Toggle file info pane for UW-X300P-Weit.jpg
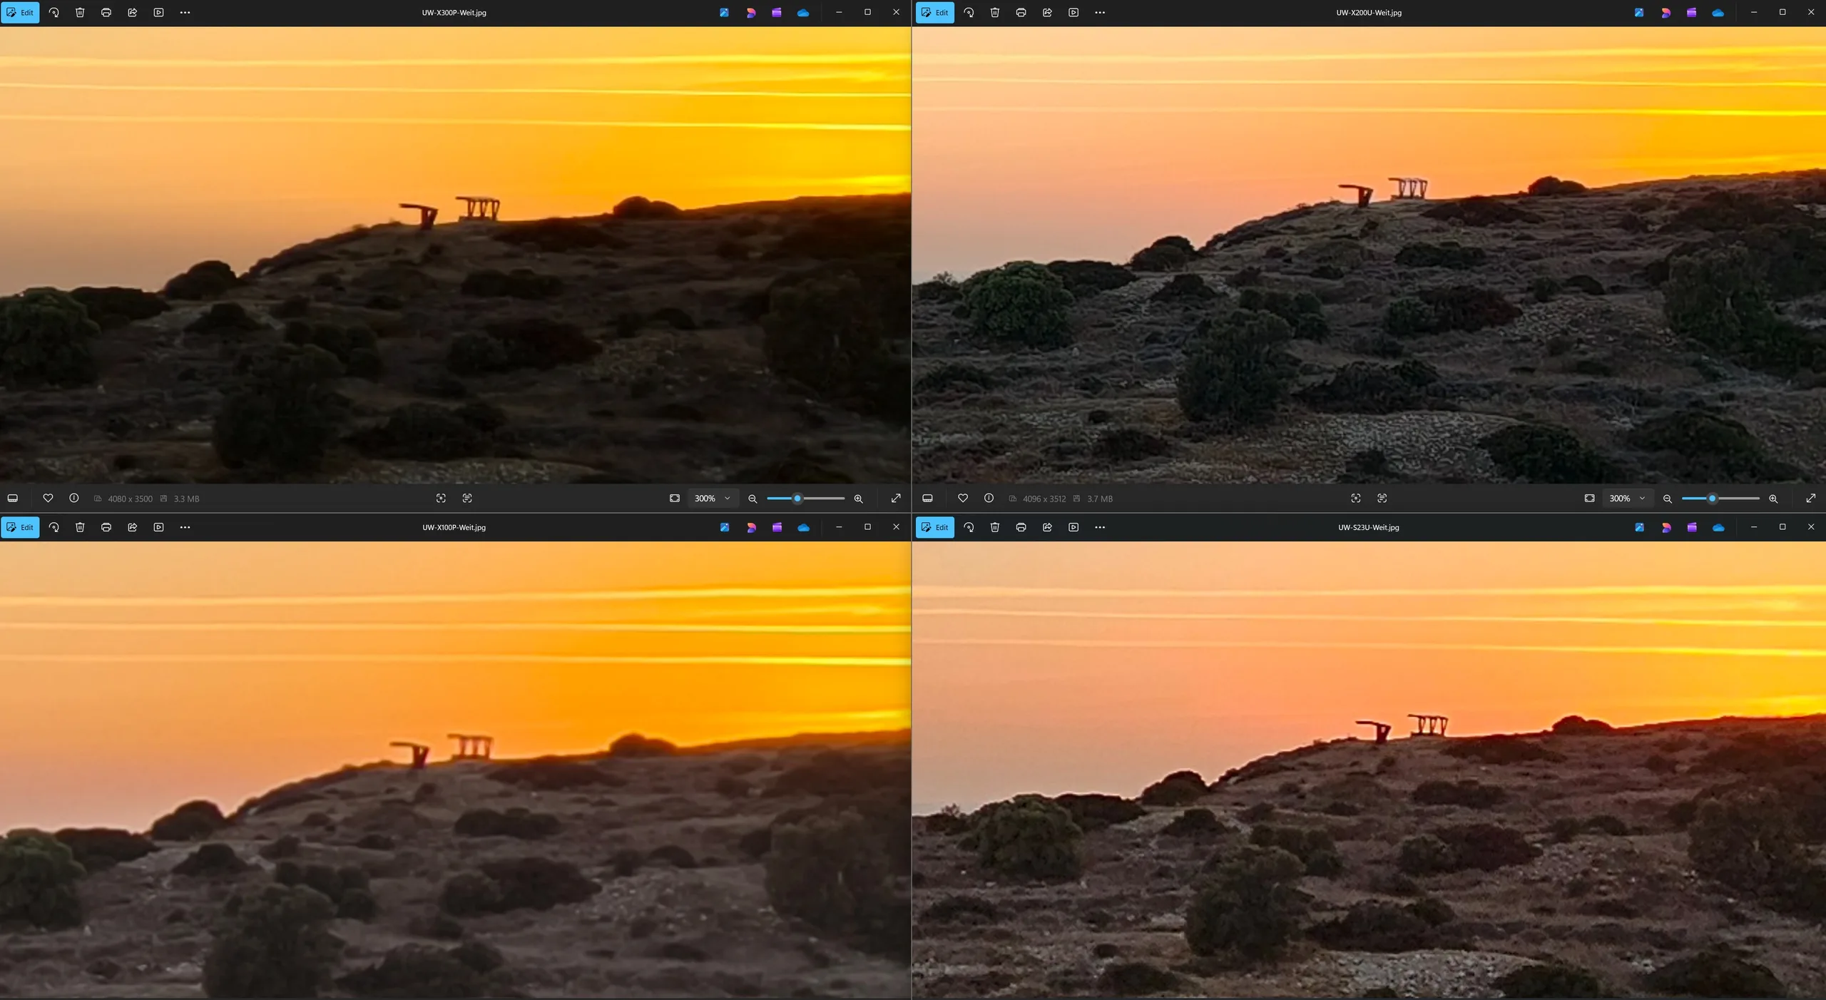 73,499
